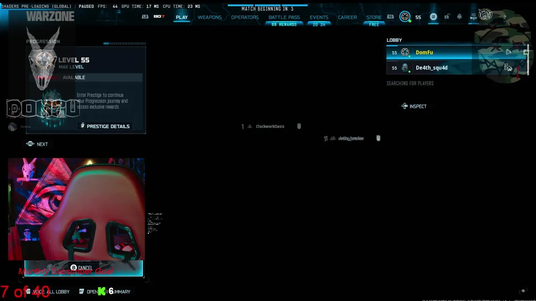The image size is (536, 301).
Task: Click the 89 REWARDS label under Battle Pass
Action: 284,25
